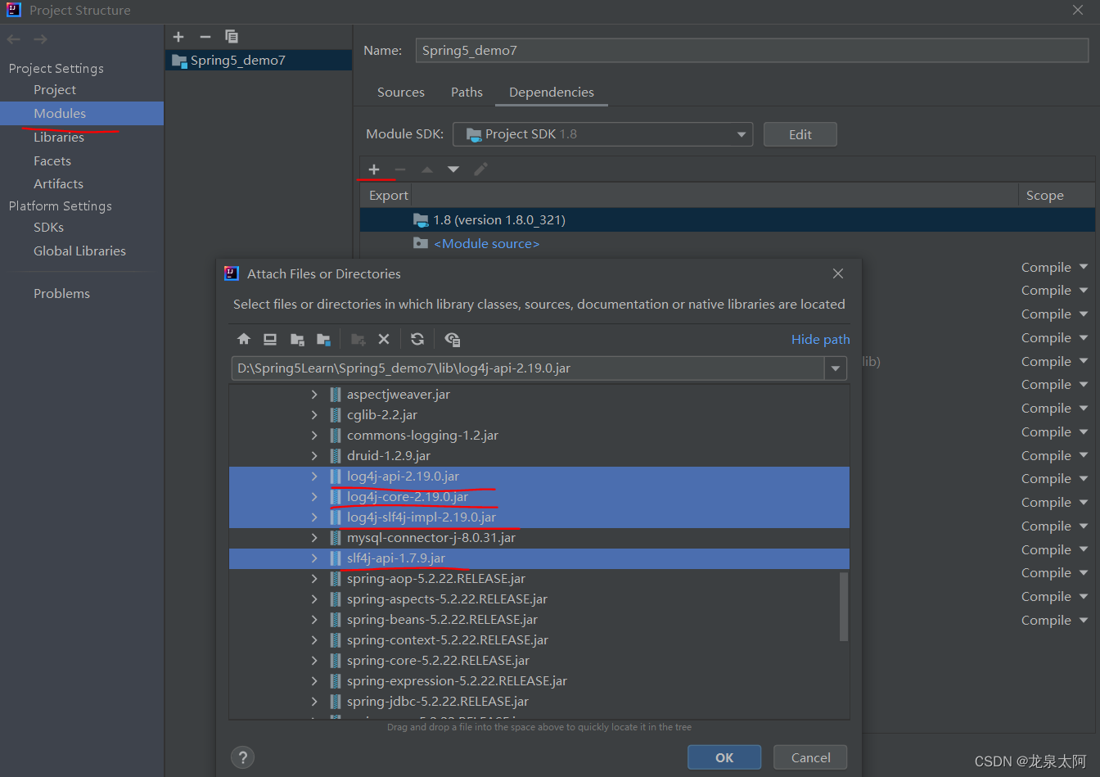Select spring-aspects-5.2.22.RELEASE.jar file
Screen dimensions: 1100x777
tap(447, 599)
